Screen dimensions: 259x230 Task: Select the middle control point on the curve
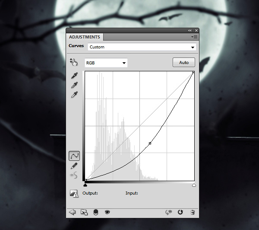[x=150, y=143]
